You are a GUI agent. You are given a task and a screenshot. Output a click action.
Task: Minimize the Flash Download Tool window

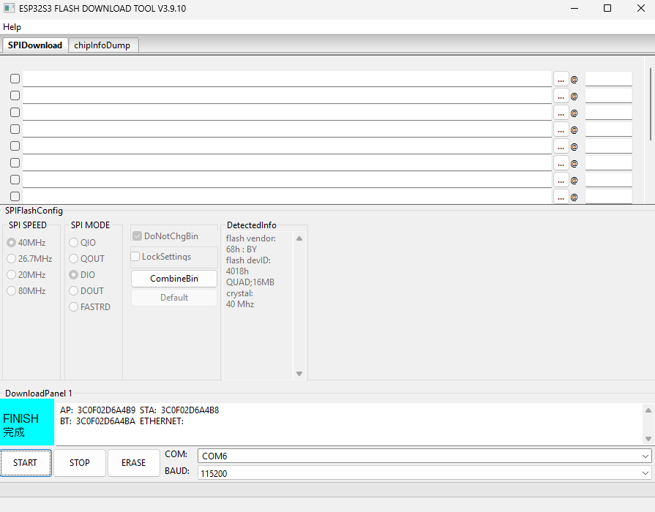574,8
